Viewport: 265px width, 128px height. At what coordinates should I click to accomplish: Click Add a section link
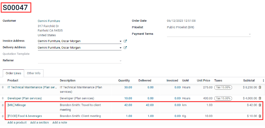(x=39, y=122)
